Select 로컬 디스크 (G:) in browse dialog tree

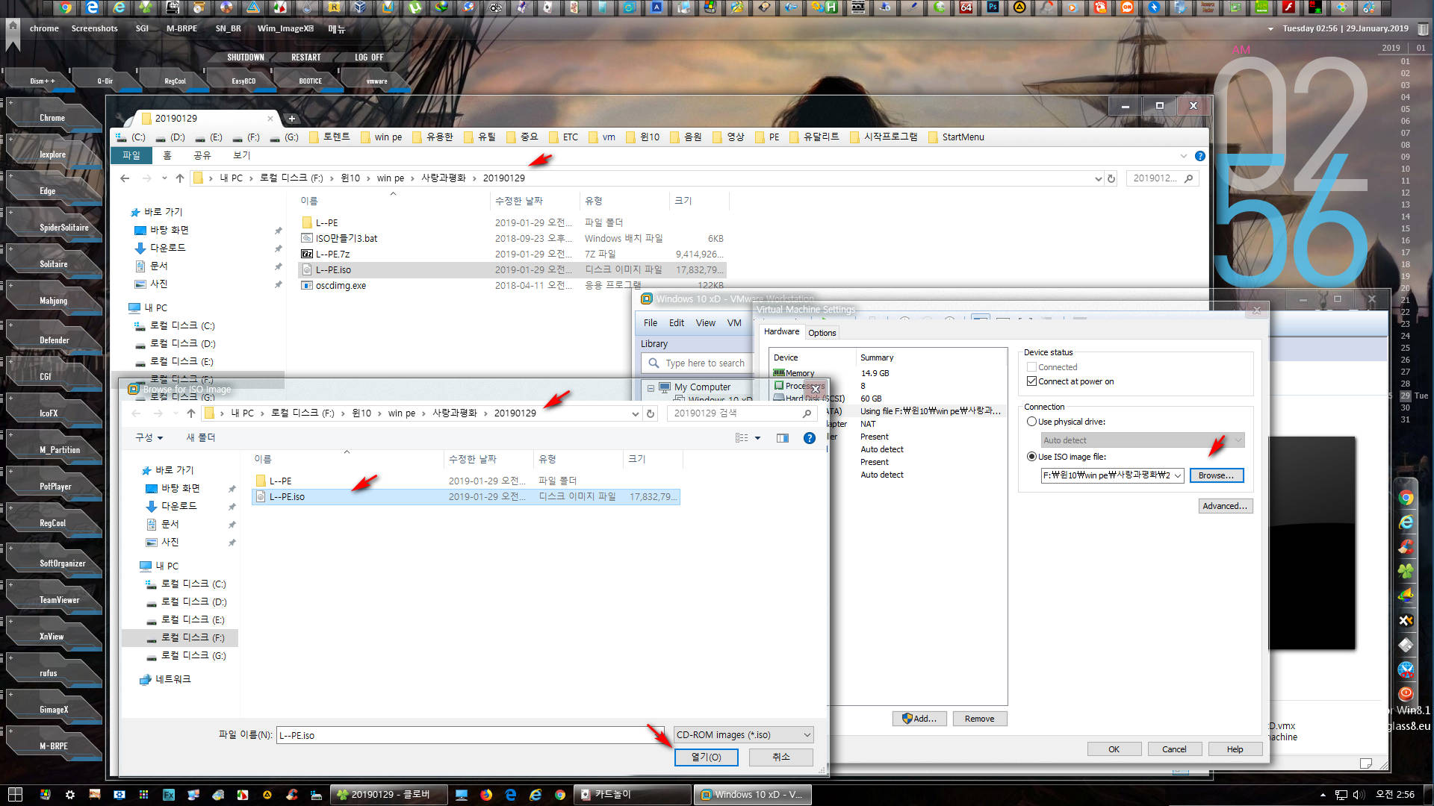pyautogui.click(x=193, y=655)
